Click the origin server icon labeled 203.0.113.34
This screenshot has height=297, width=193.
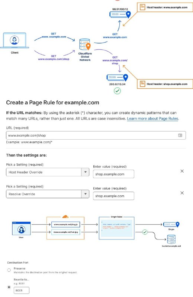pyautogui.click(x=117, y=78)
